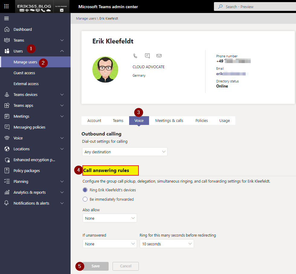The height and width of the screenshot is (274, 296).
Task: Switch to the Meetings & calls tab
Action: [x=169, y=120]
